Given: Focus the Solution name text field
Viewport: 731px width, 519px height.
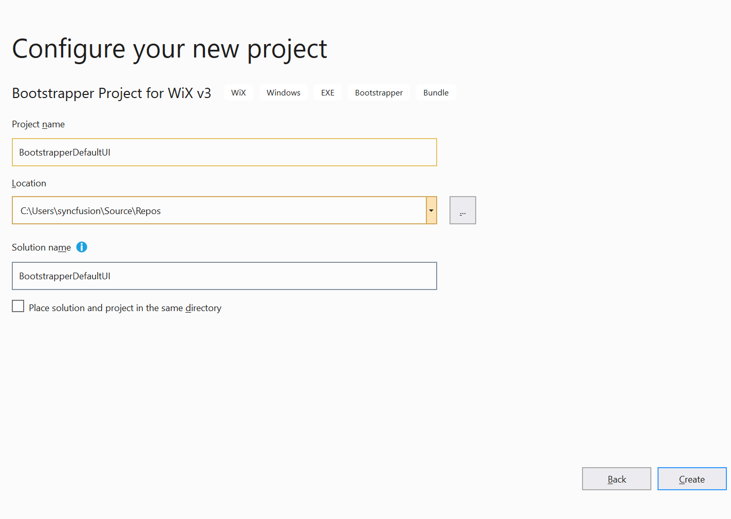Looking at the screenshot, I should tap(224, 276).
